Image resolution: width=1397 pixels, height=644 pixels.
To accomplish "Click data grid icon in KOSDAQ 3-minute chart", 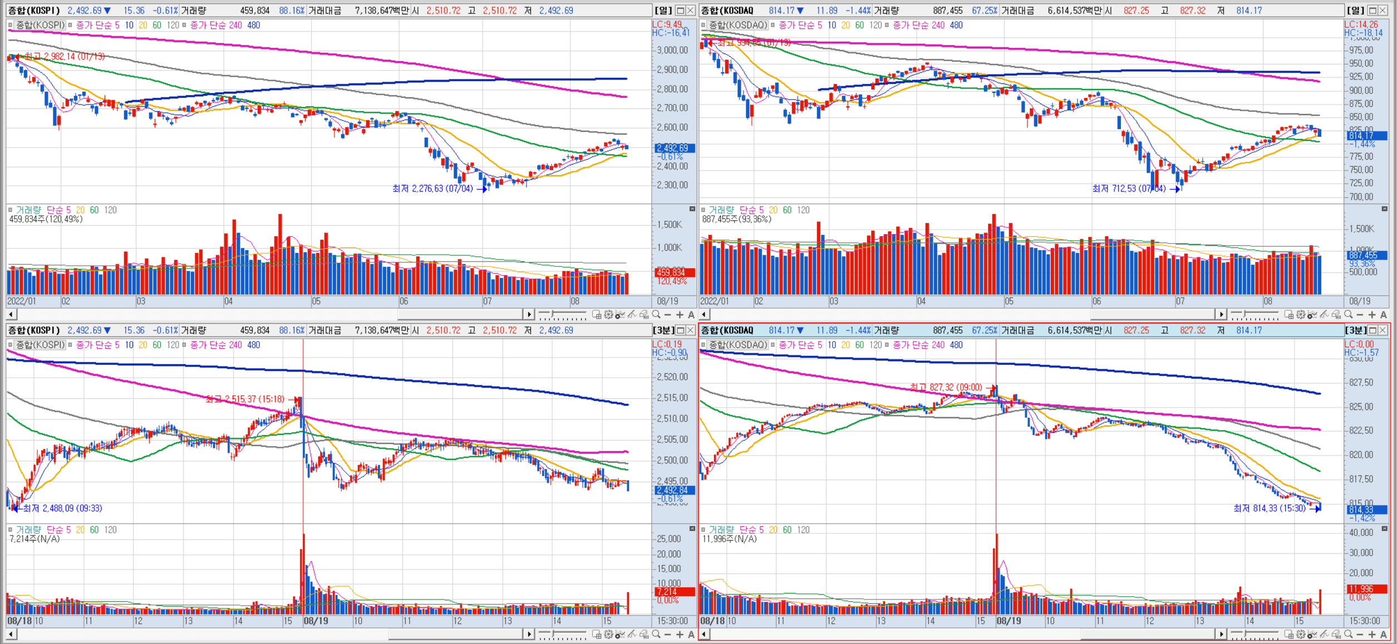I will coord(1288,634).
